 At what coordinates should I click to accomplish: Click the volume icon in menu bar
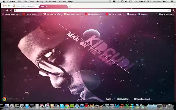pos(126,1)
